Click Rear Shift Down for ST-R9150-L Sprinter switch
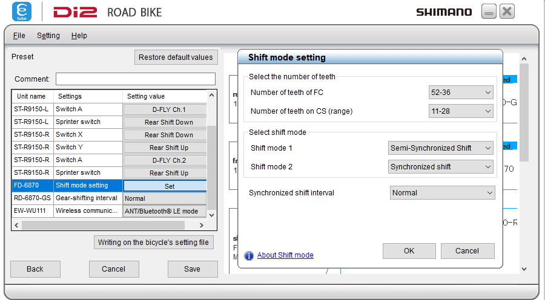The width and height of the screenshot is (545, 300). pyautogui.click(x=165, y=122)
